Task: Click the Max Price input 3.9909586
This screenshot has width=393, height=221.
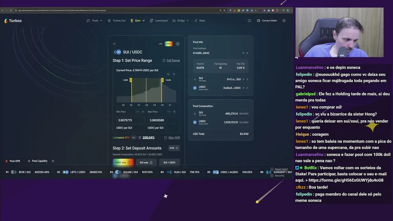Action: coord(162,120)
